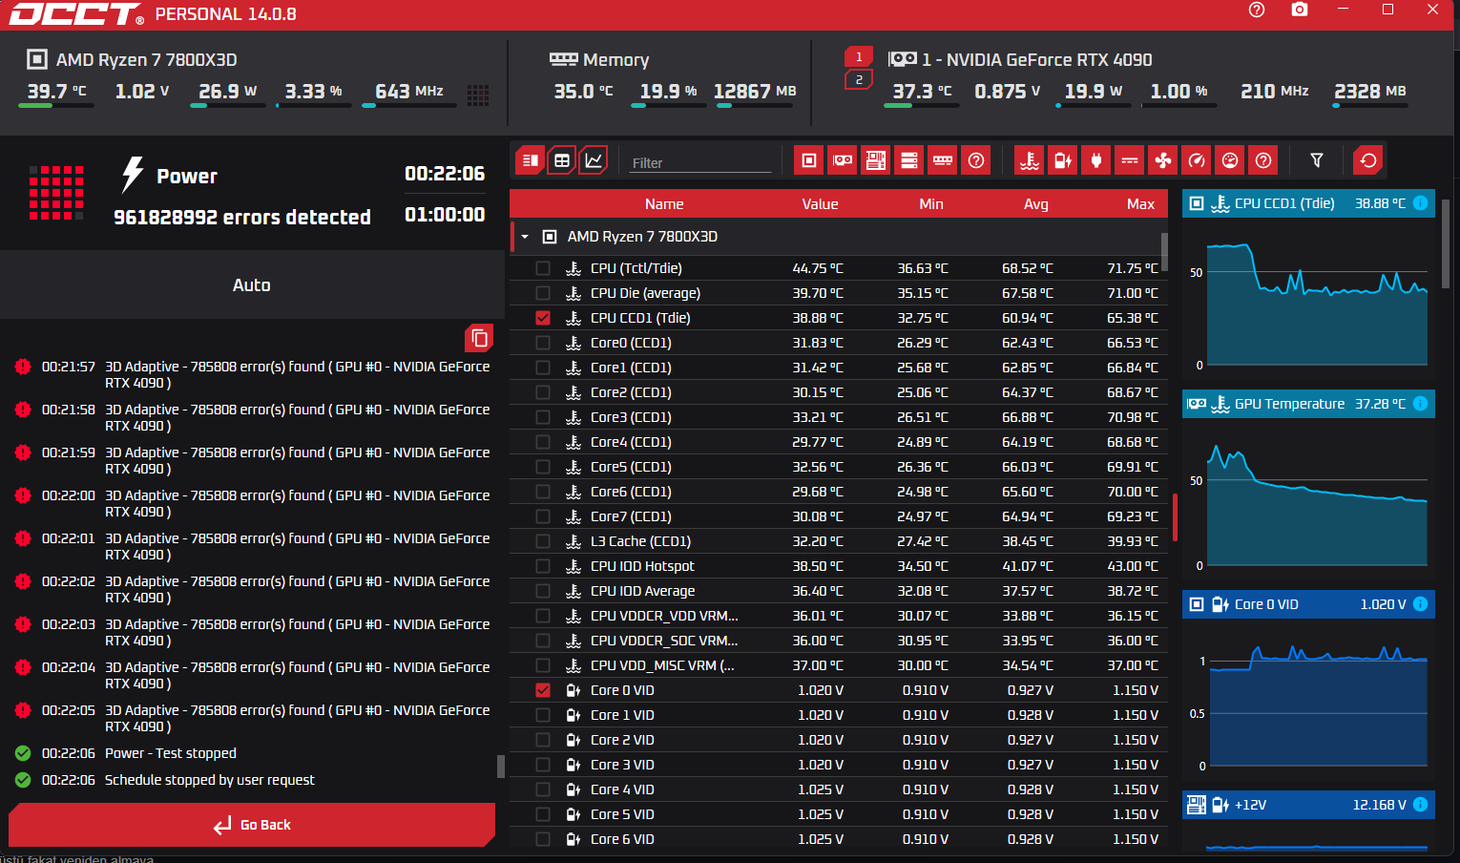Select GPU 2 badge

tap(859, 80)
